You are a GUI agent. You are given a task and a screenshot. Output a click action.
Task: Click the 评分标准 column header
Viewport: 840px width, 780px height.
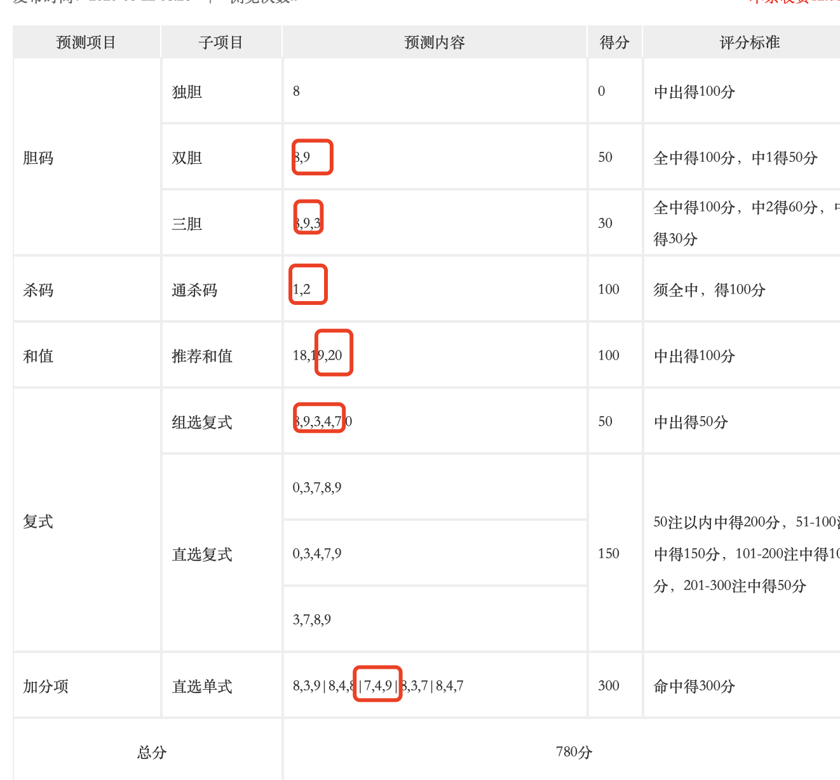(749, 43)
